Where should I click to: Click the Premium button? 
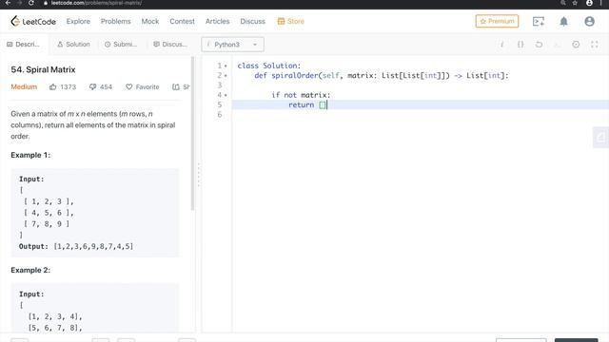pos(497,21)
